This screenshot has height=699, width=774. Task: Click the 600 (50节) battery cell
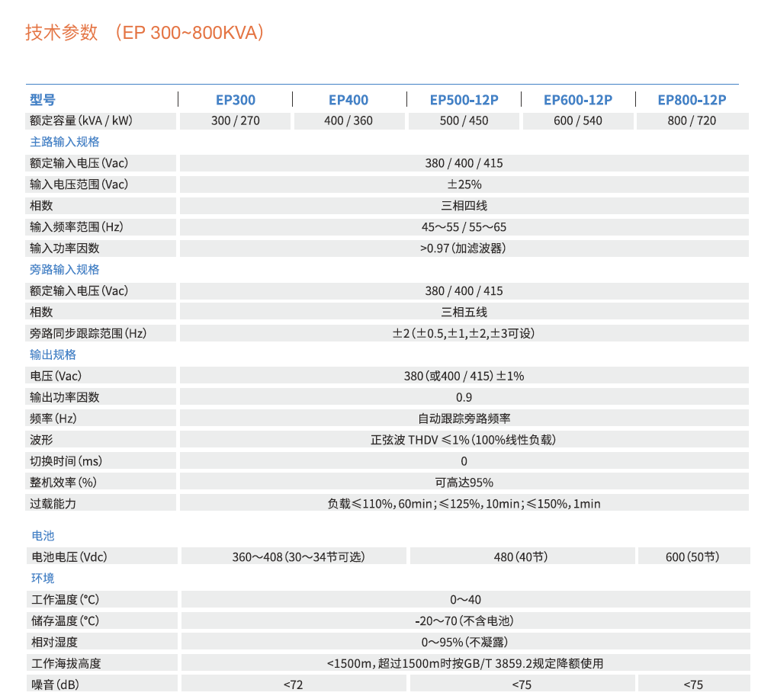[x=692, y=557]
